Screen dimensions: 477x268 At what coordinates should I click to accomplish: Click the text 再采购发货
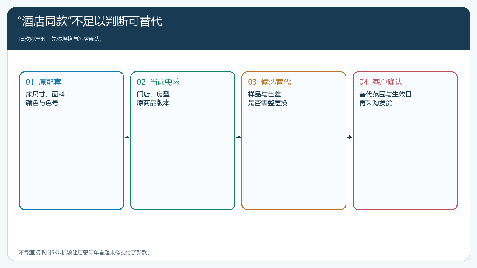376,103
